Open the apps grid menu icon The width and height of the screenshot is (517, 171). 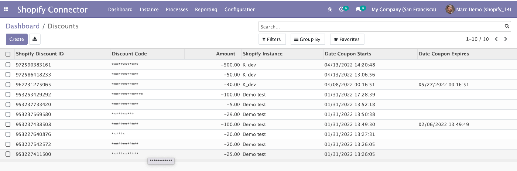coord(6,9)
